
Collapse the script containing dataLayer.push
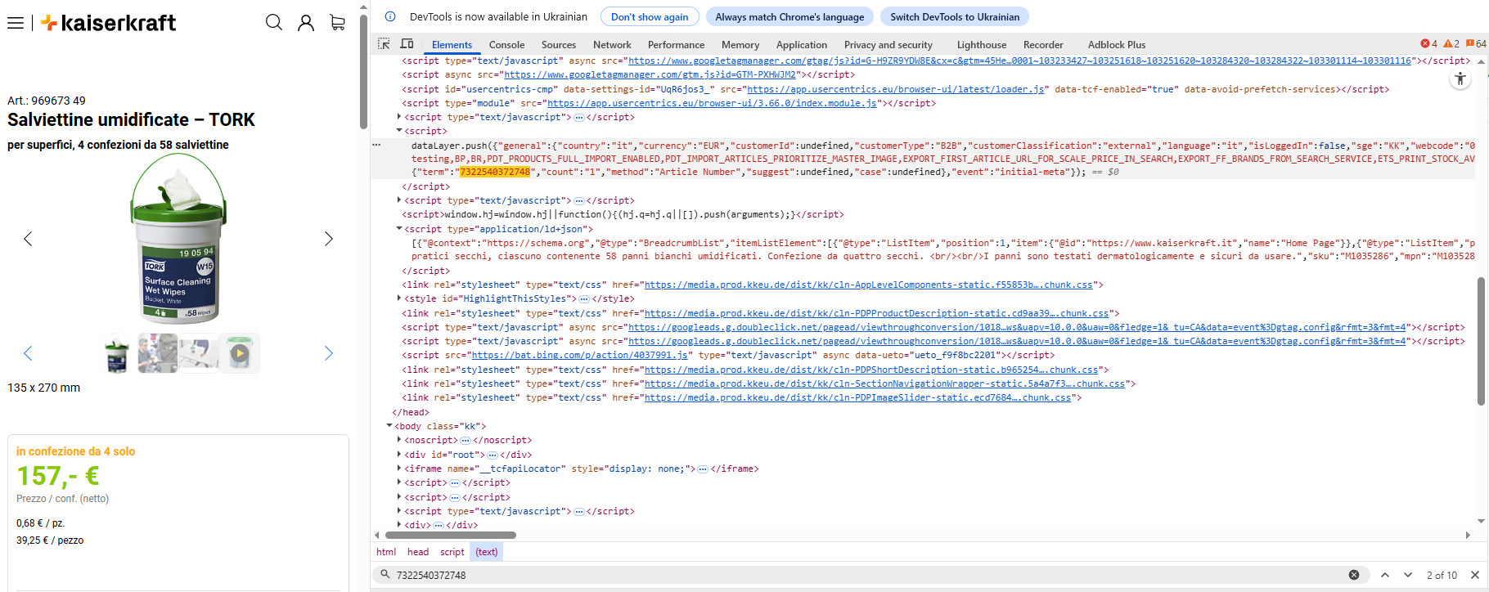(399, 131)
